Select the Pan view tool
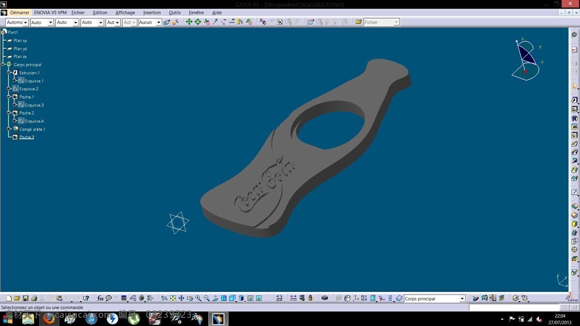 click(181, 298)
